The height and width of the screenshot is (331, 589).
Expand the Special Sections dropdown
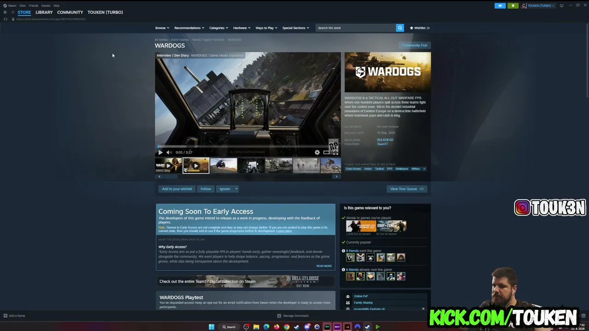[x=295, y=28]
